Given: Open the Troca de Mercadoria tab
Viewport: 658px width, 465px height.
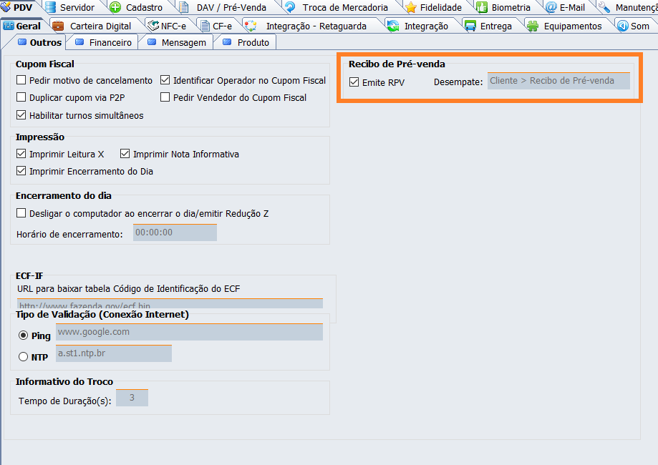Looking at the screenshot, I should point(344,8).
